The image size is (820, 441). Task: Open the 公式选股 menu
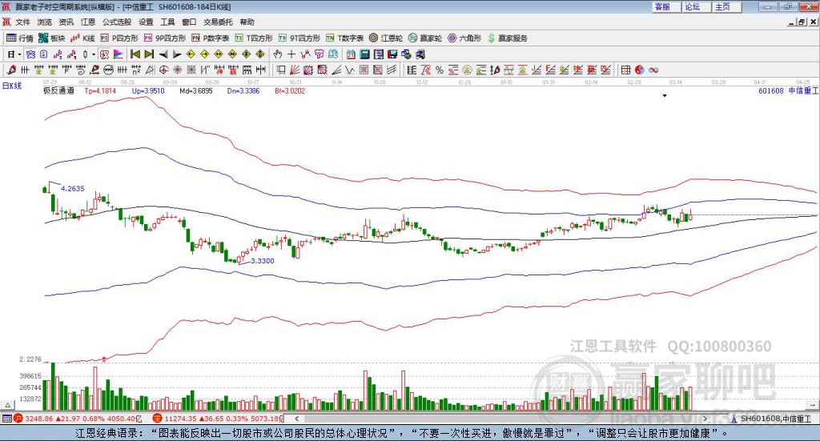click(x=117, y=22)
